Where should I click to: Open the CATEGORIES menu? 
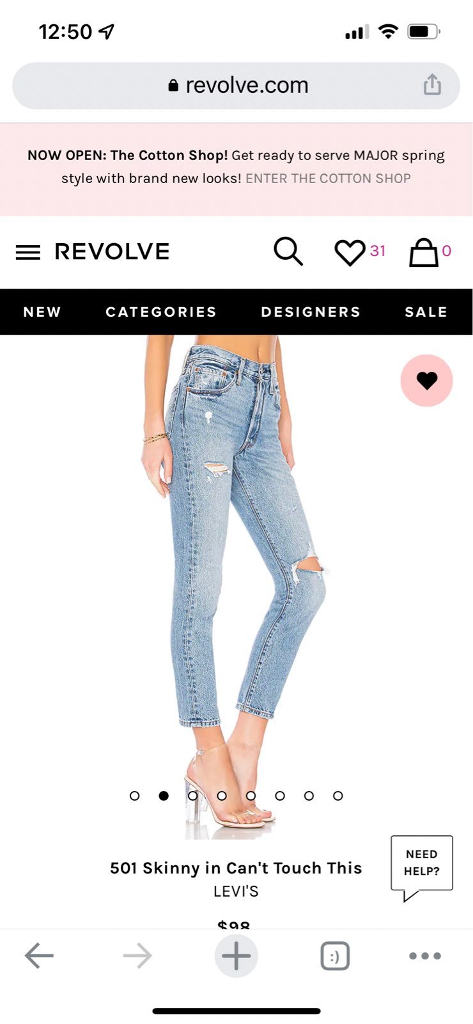pyautogui.click(x=161, y=312)
